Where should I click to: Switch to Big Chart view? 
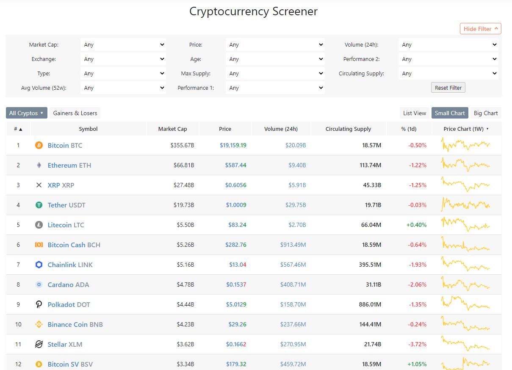click(x=485, y=113)
